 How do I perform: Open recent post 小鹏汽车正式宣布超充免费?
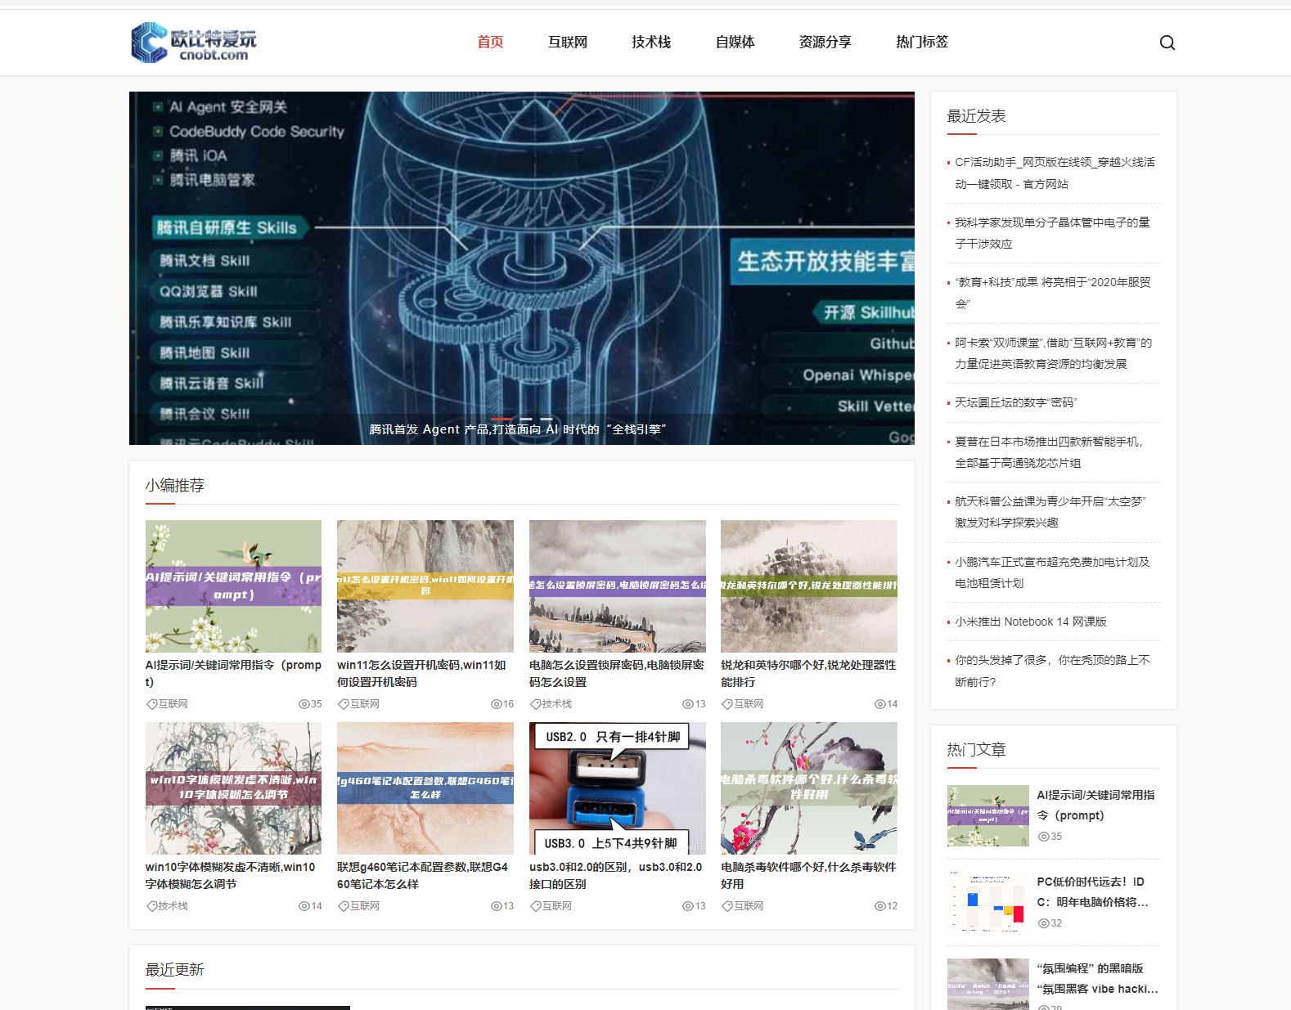(1052, 572)
